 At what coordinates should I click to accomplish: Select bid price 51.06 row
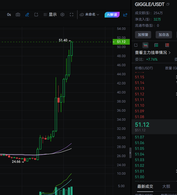click(x=154, y=143)
